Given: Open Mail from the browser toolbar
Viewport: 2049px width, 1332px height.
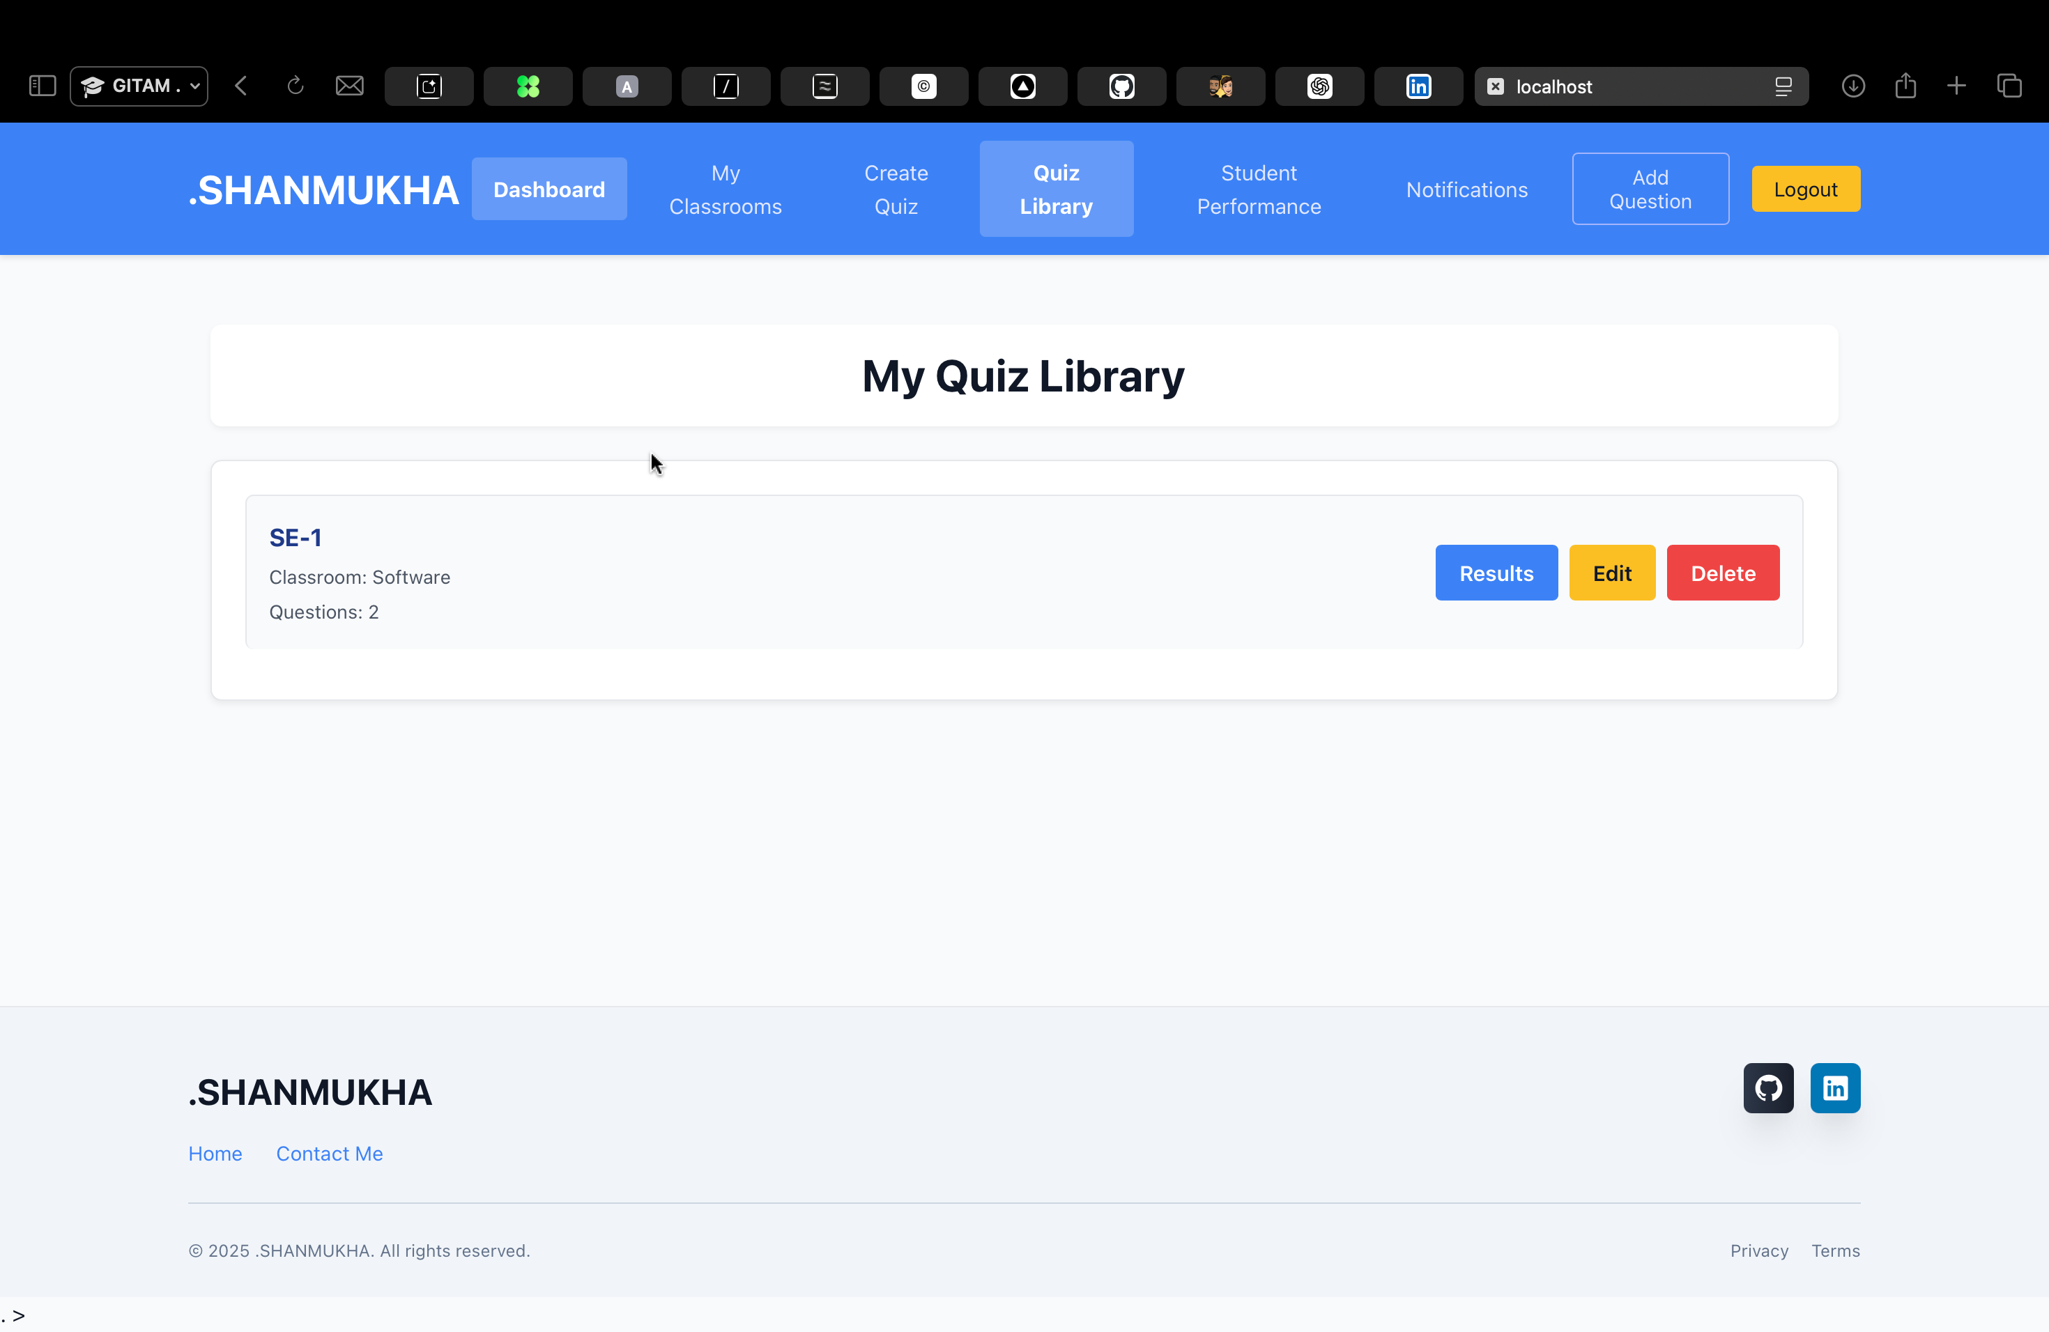Looking at the screenshot, I should pyautogui.click(x=350, y=85).
